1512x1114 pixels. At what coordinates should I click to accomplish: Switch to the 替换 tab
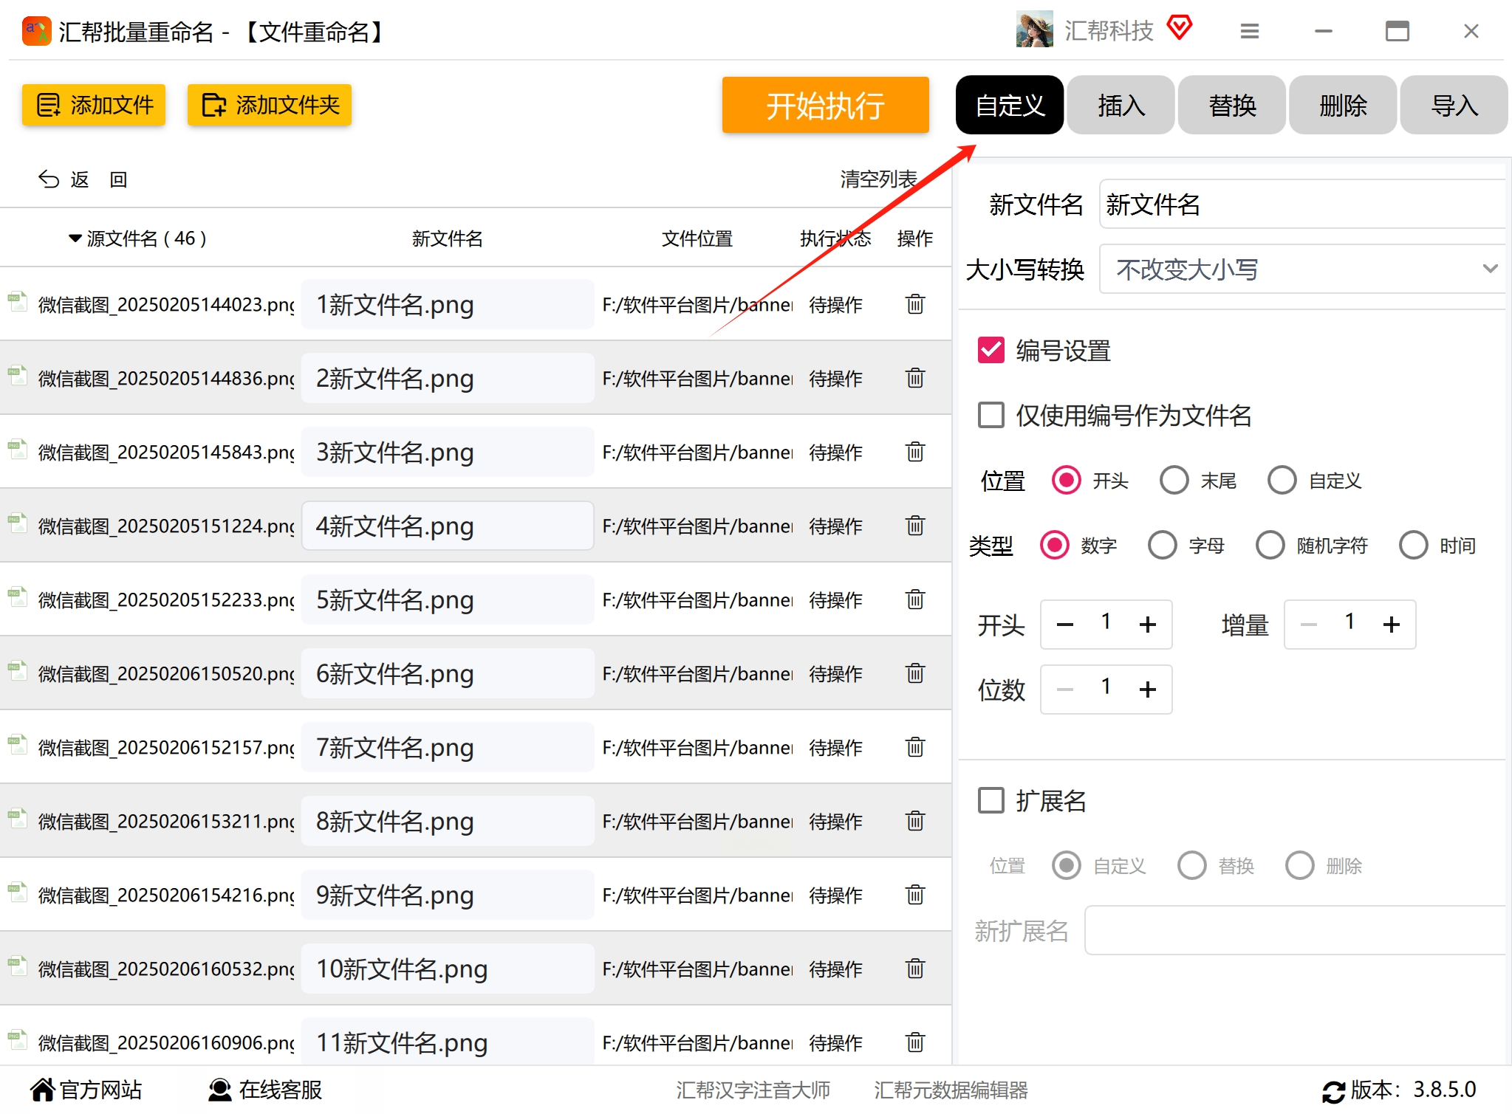(x=1231, y=106)
